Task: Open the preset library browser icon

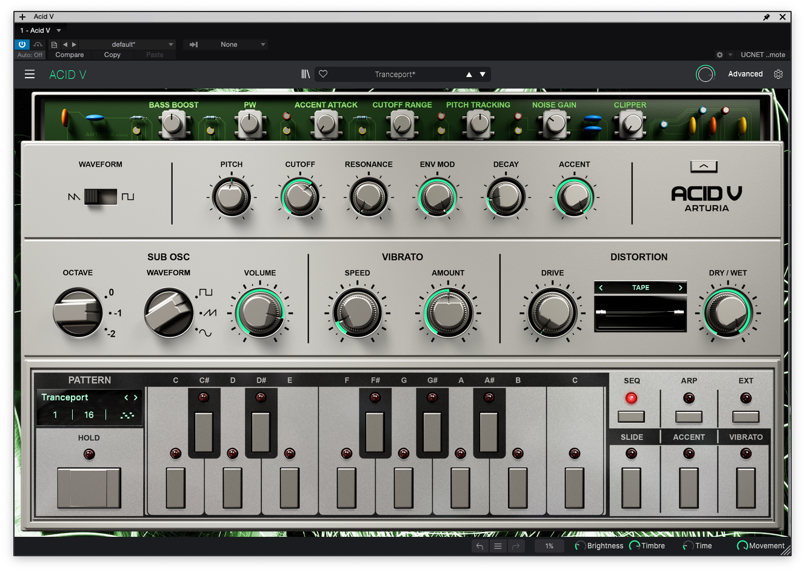Action: pyautogui.click(x=306, y=74)
